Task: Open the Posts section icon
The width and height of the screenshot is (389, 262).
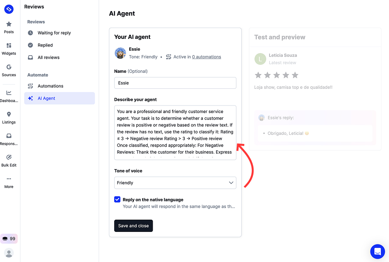Action: point(9,25)
